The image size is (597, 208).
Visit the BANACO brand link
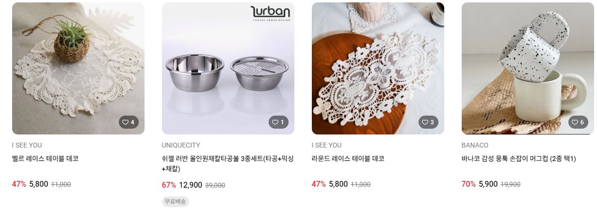pyautogui.click(x=475, y=145)
